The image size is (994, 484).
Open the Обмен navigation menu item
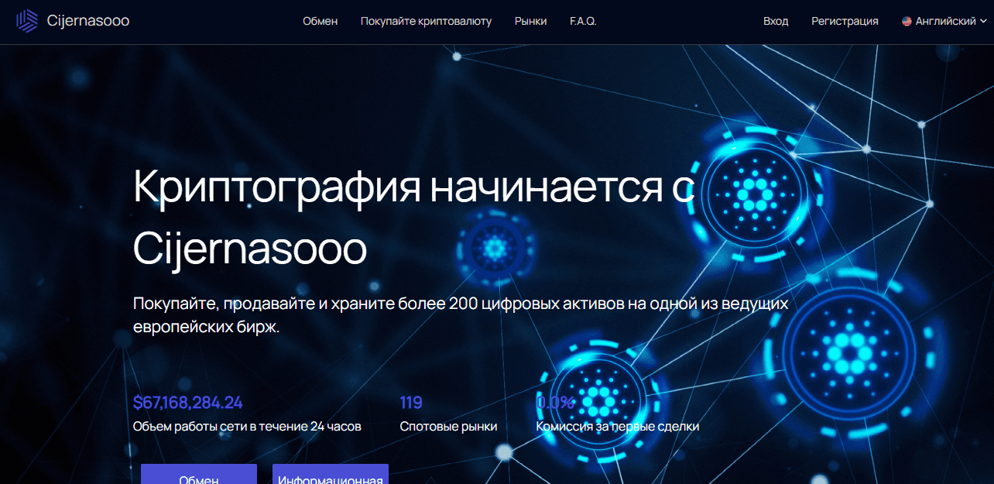320,22
